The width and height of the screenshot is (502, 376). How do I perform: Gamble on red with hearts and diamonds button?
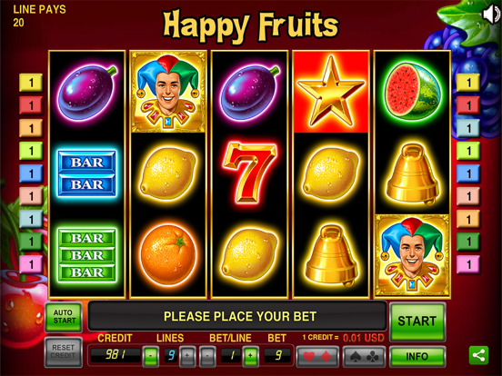click(317, 357)
